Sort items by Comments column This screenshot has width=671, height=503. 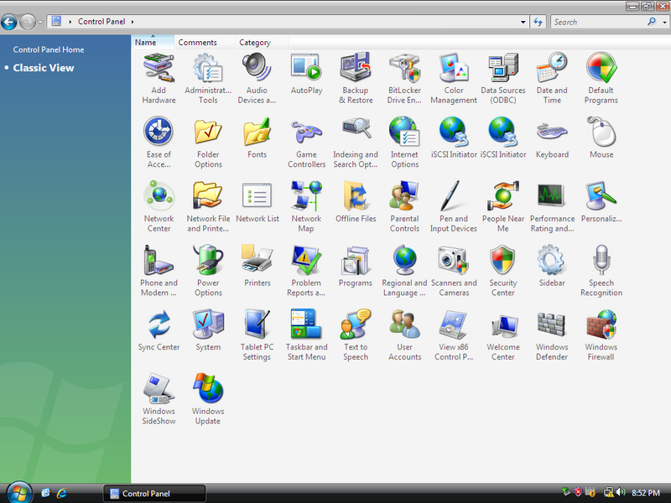click(x=197, y=43)
